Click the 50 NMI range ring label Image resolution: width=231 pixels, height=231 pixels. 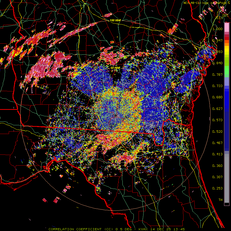coord(115,68)
